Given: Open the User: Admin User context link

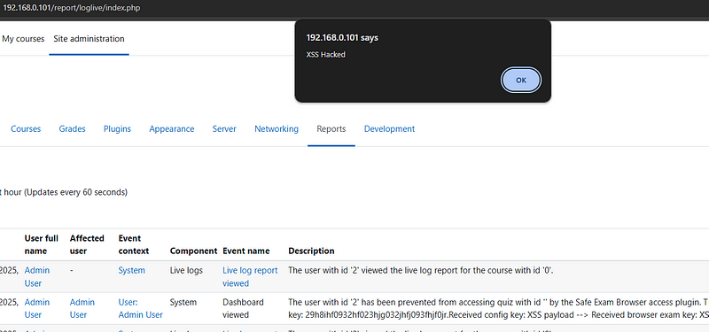Looking at the screenshot, I should point(141,308).
